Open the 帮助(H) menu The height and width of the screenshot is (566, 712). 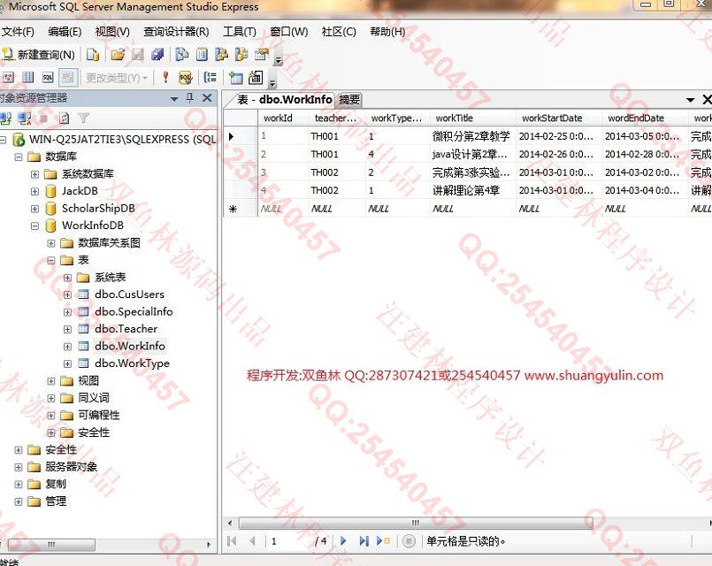point(387,31)
